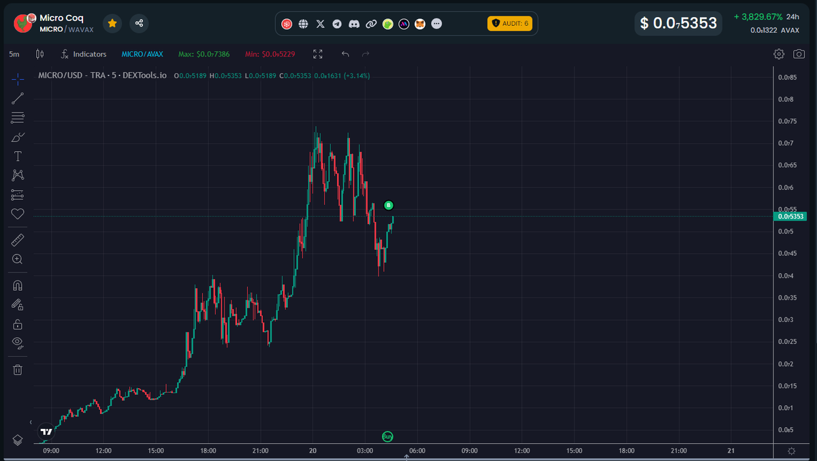Click the AUDIT: 6 button

click(x=510, y=23)
